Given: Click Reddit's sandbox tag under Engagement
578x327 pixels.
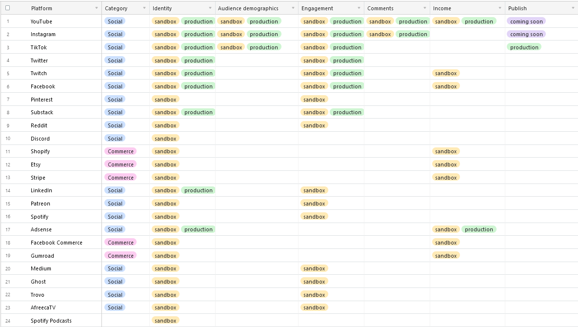Looking at the screenshot, I should click(314, 125).
